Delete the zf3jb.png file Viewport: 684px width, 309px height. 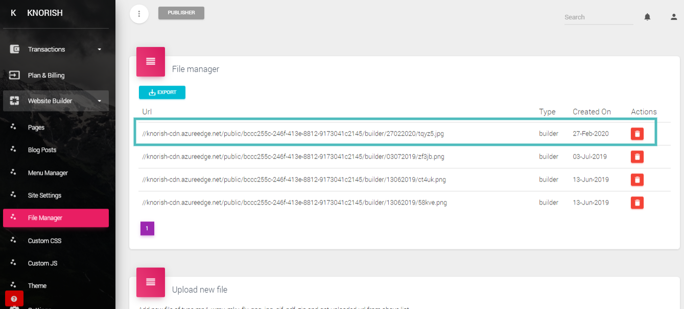[637, 157]
